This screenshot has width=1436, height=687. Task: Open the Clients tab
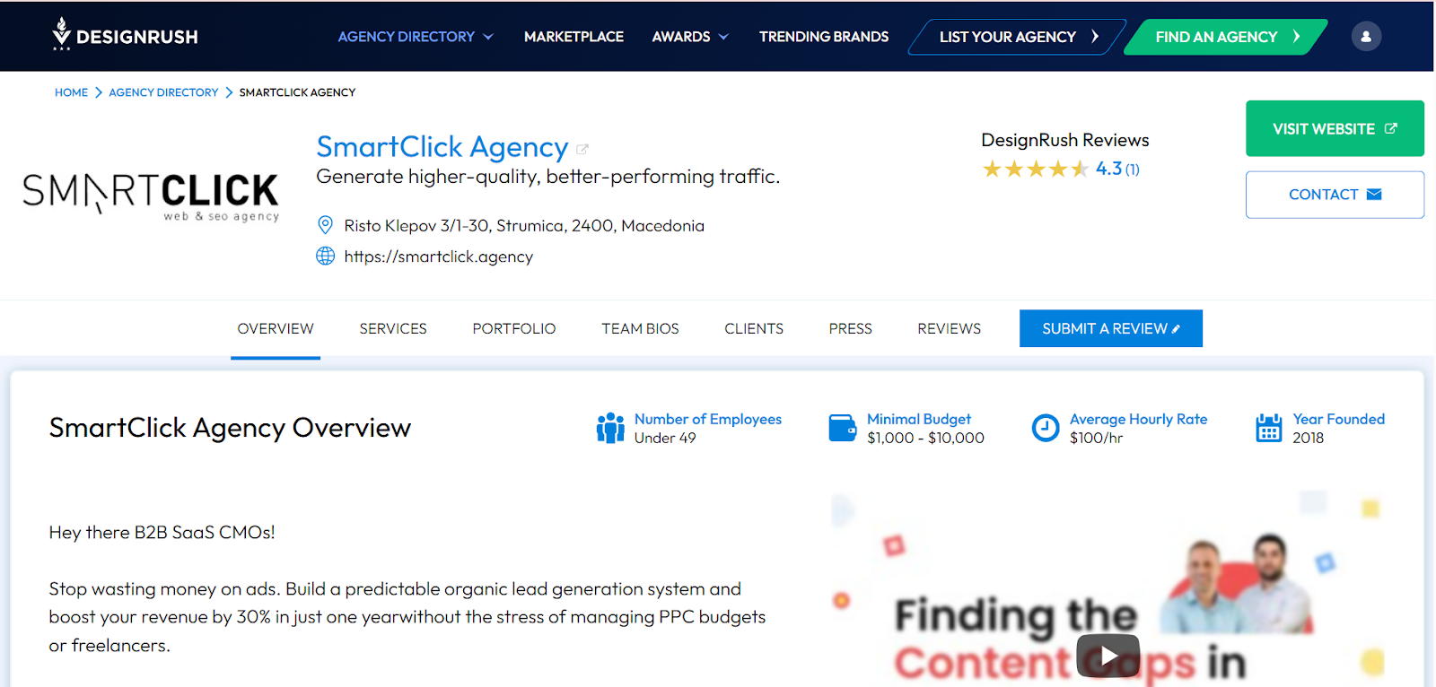pos(754,329)
